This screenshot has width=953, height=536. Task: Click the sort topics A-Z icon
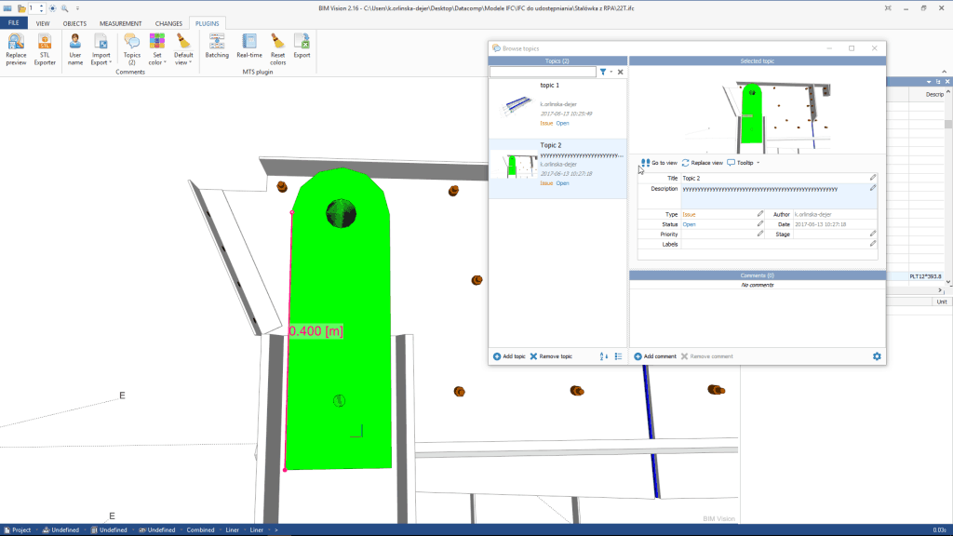tap(604, 356)
